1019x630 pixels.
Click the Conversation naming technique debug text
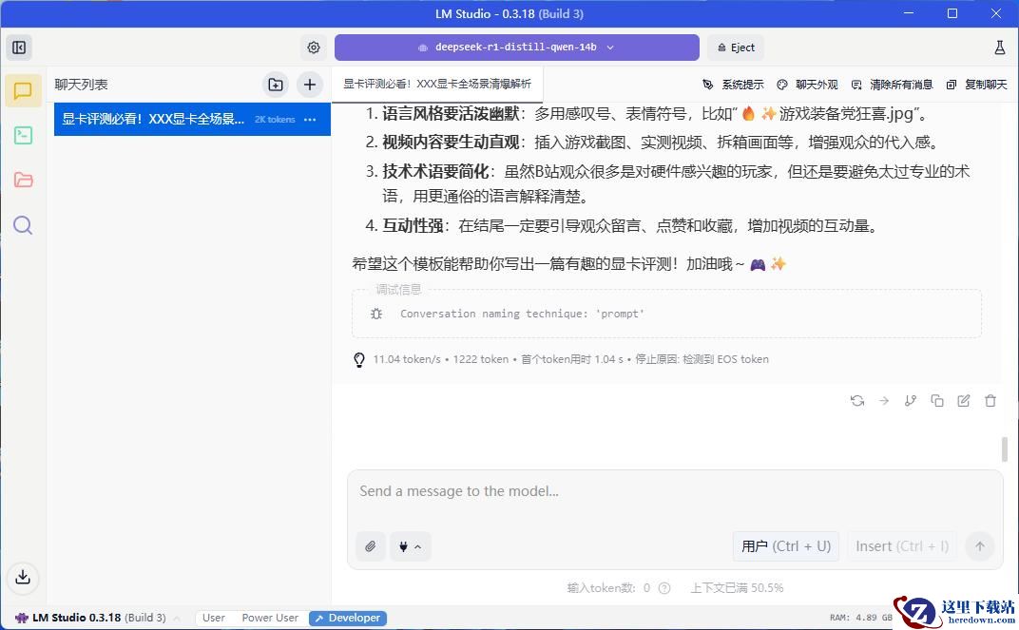522,314
